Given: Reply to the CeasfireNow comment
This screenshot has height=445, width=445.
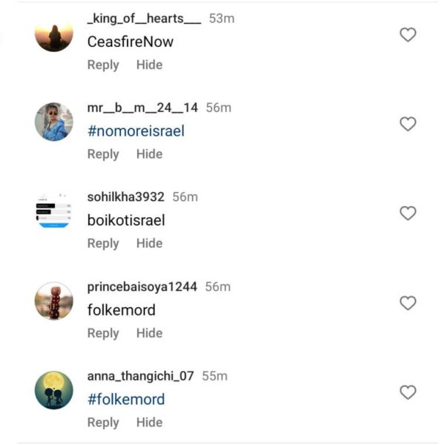Looking at the screenshot, I should (x=103, y=65).
